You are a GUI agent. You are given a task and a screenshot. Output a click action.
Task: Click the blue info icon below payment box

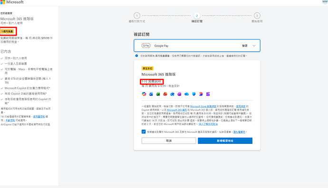click(136, 56)
